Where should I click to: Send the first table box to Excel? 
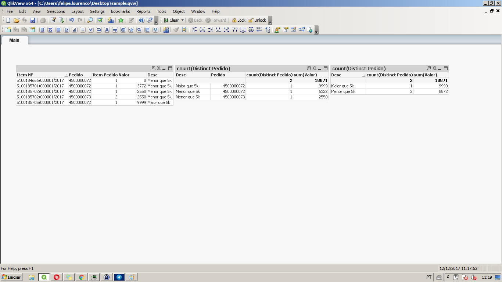[x=159, y=68]
